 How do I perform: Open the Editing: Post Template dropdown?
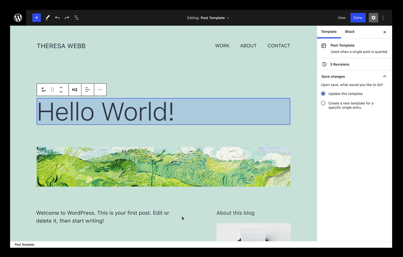208,18
